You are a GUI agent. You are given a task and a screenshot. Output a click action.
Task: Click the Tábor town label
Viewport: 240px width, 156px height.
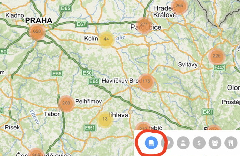(x=52, y=114)
